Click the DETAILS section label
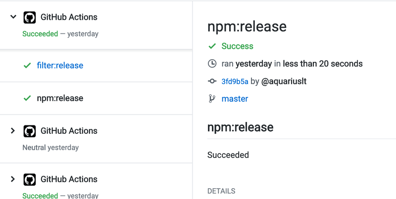396x199 pixels. 221,191
